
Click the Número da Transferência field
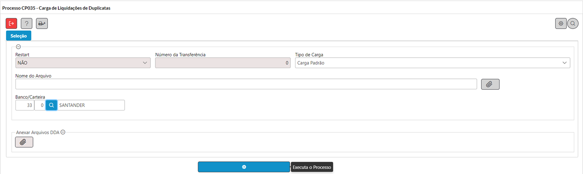pos(223,63)
